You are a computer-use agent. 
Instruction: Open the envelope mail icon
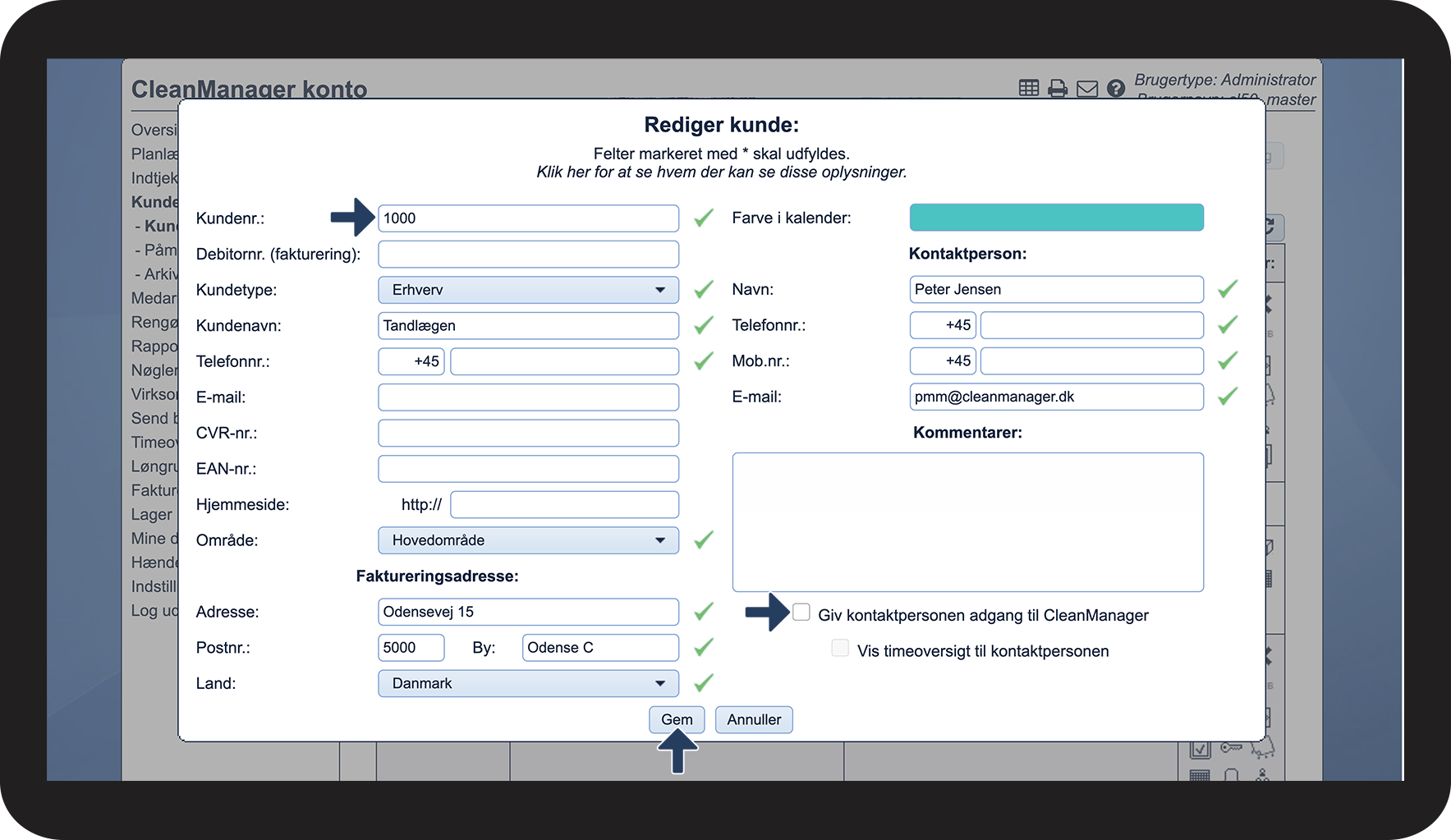pos(1087,88)
